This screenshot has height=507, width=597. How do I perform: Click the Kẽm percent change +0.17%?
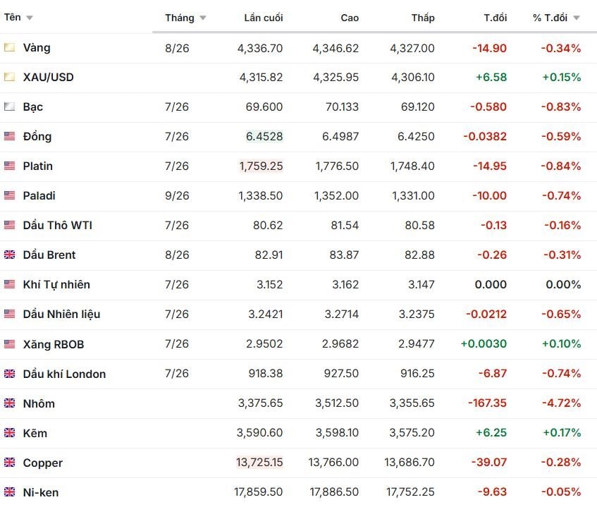coord(562,433)
